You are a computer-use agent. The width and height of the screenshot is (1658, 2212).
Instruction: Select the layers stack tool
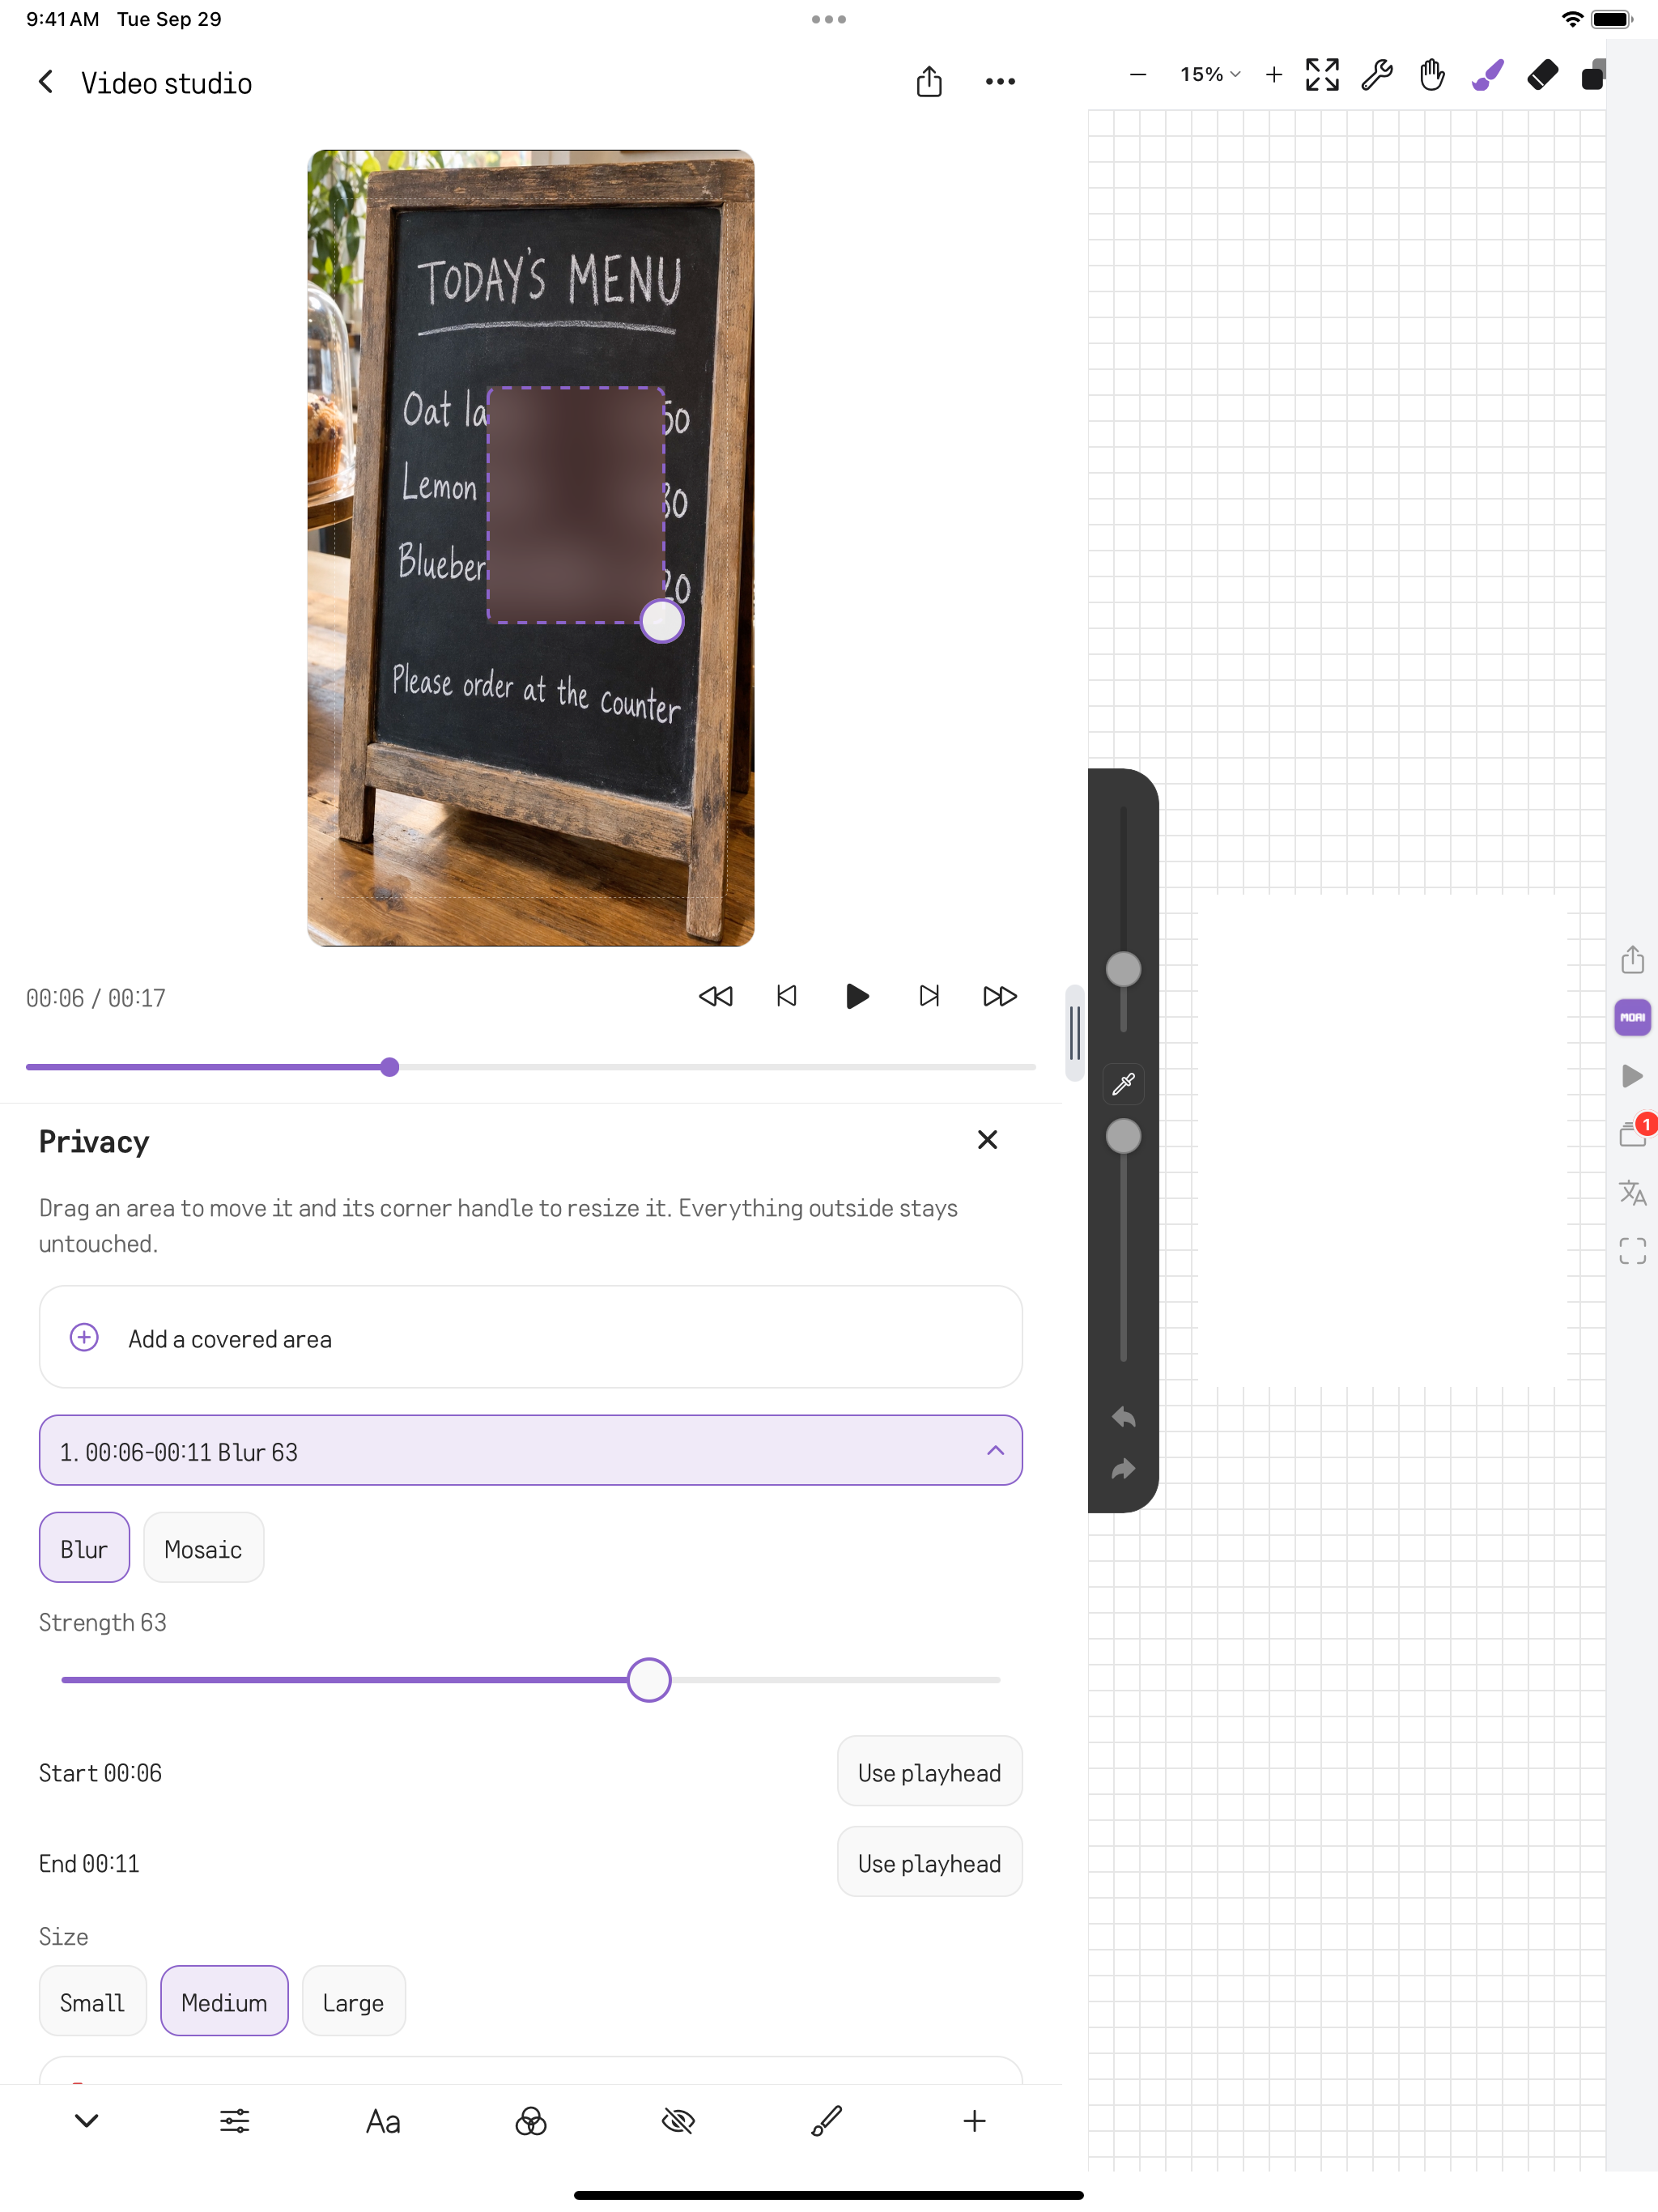tap(1593, 75)
